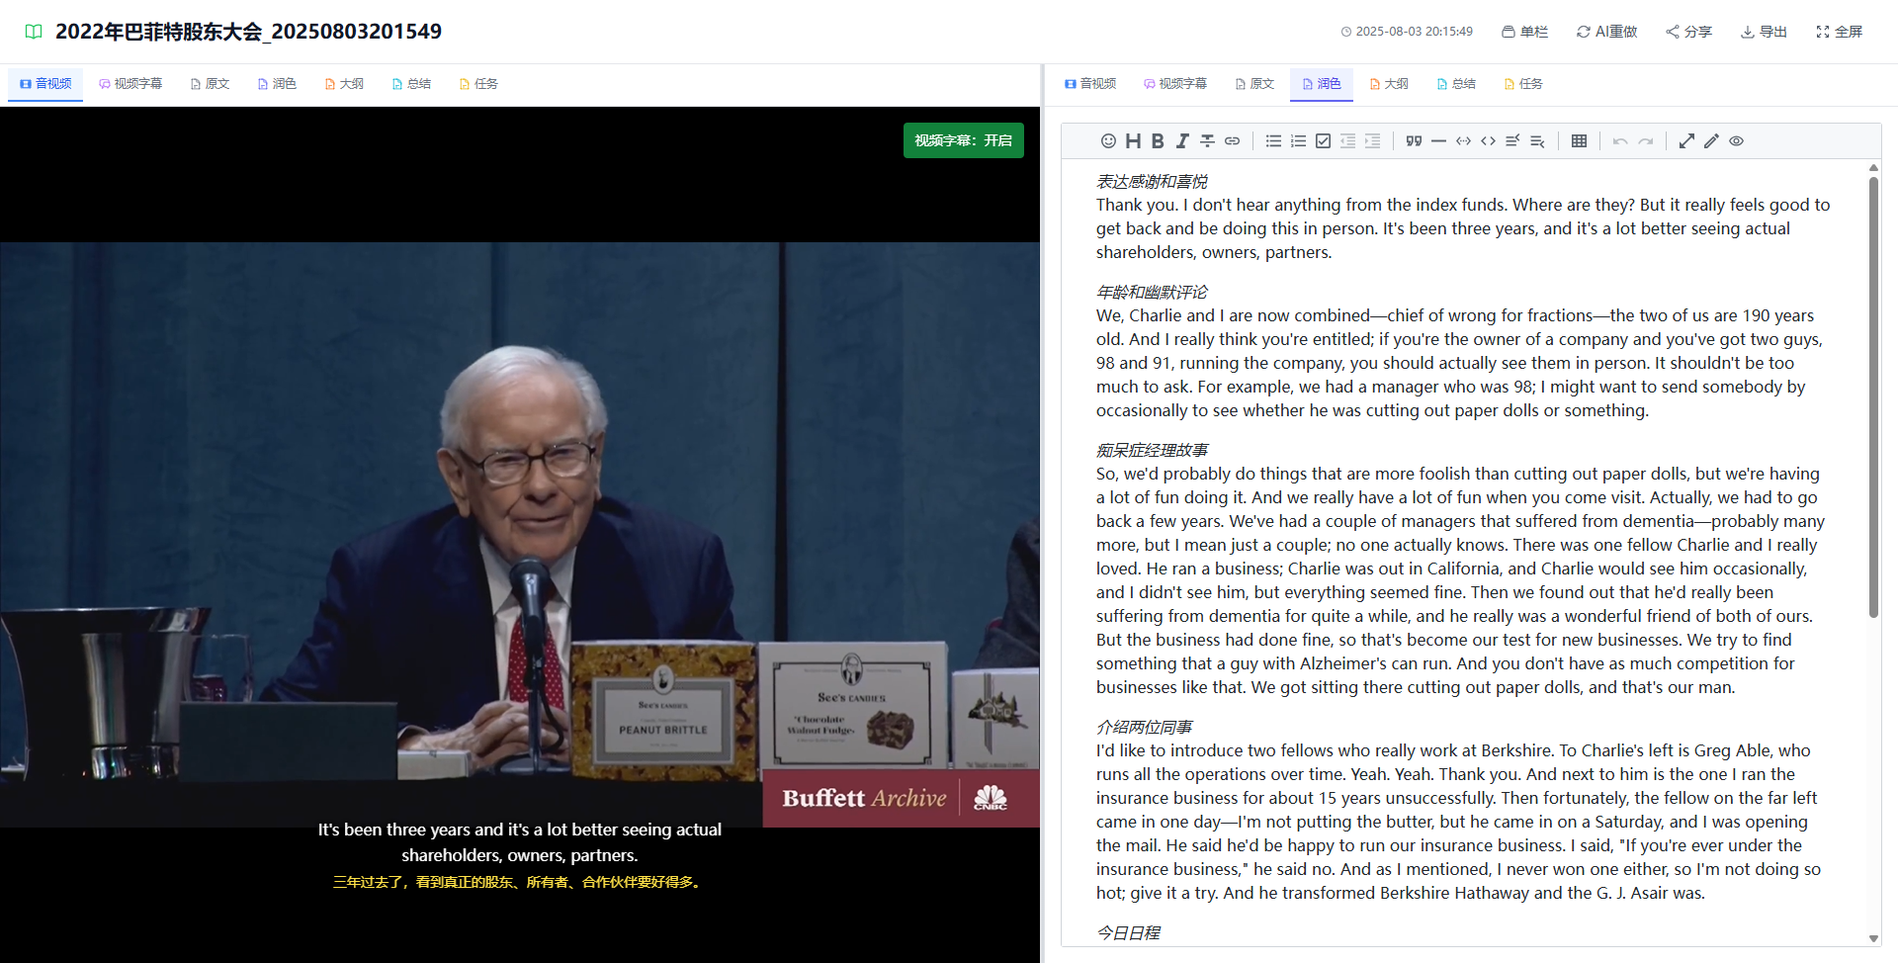Insert a hyperlink using the link icon
Image resolution: width=1898 pixels, height=963 pixels.
(1232, 141)
